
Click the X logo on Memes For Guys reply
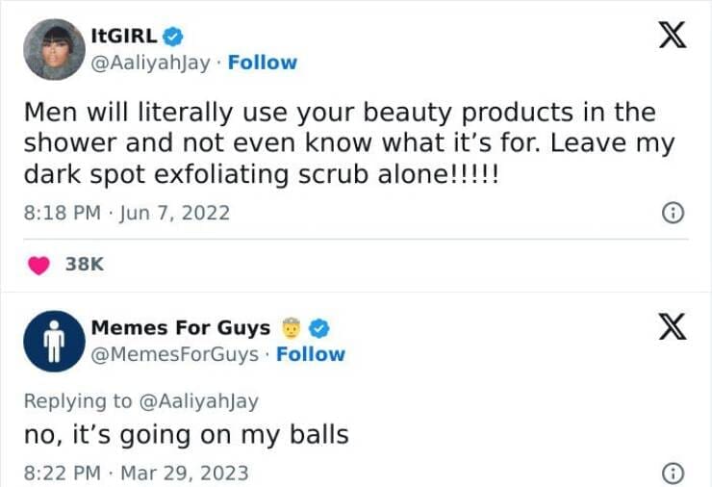click(671, 326)
